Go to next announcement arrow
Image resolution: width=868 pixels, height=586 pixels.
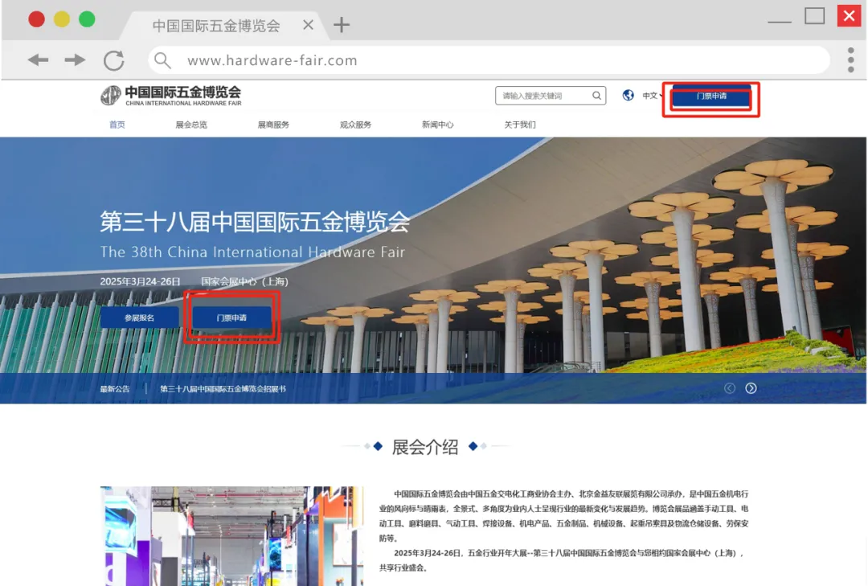751,388
